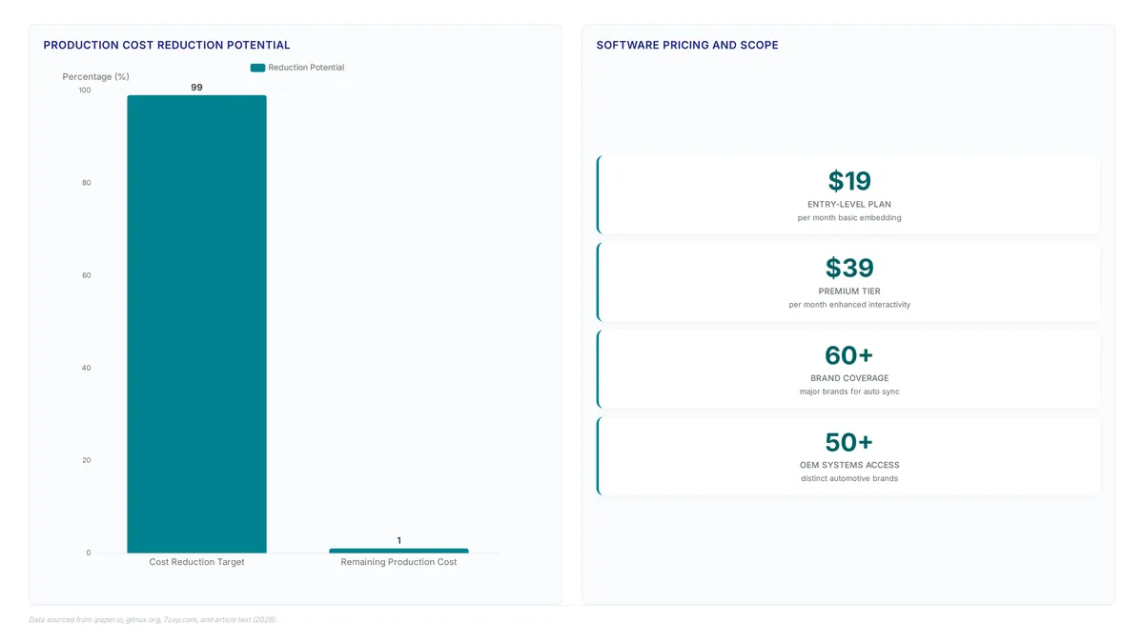Select the Remaining Production Cost bar
This screenshot has width=1144, height=643.
tap(398, 551)
